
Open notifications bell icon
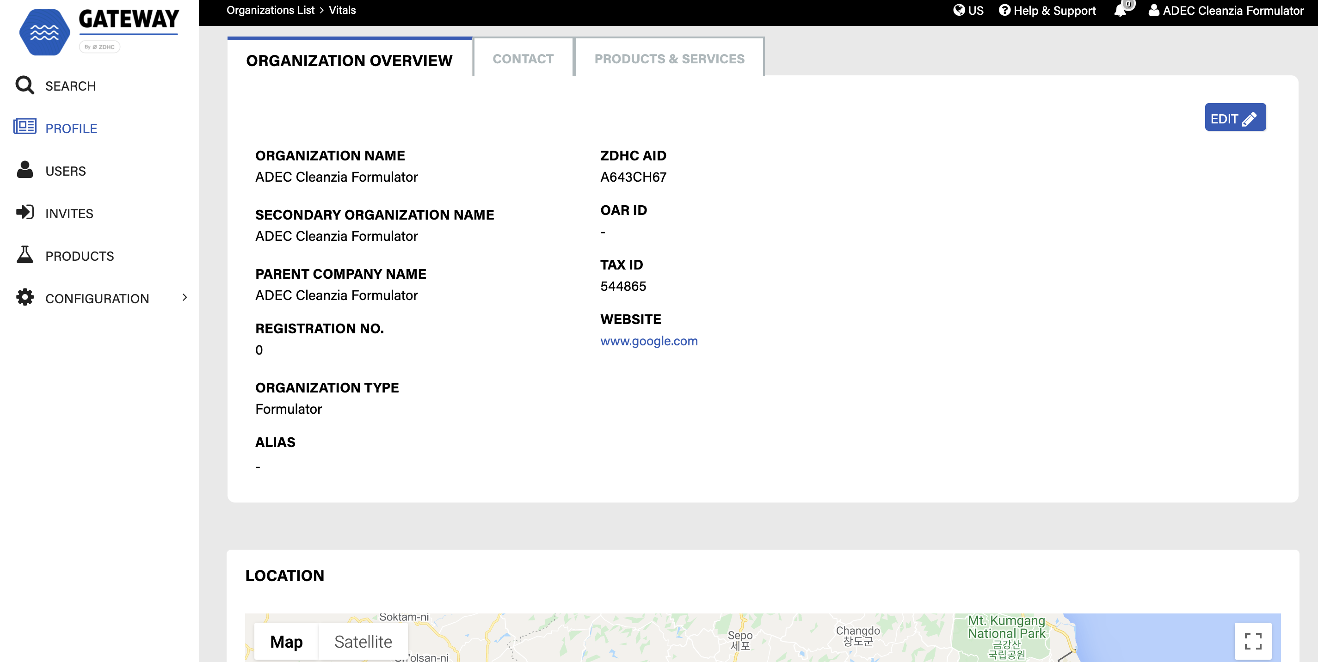point(1120,11)
